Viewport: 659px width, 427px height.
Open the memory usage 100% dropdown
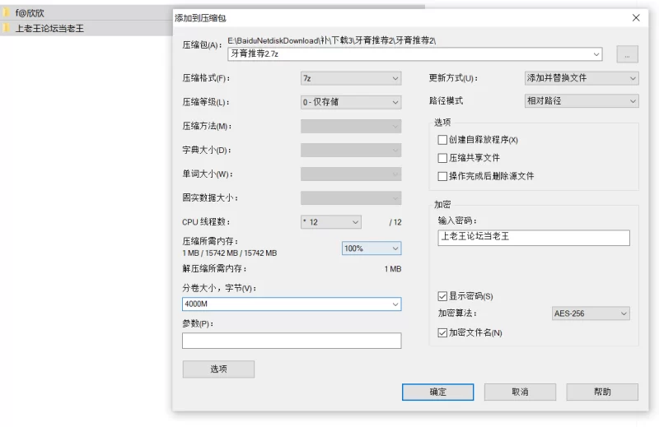click(372, 248)
